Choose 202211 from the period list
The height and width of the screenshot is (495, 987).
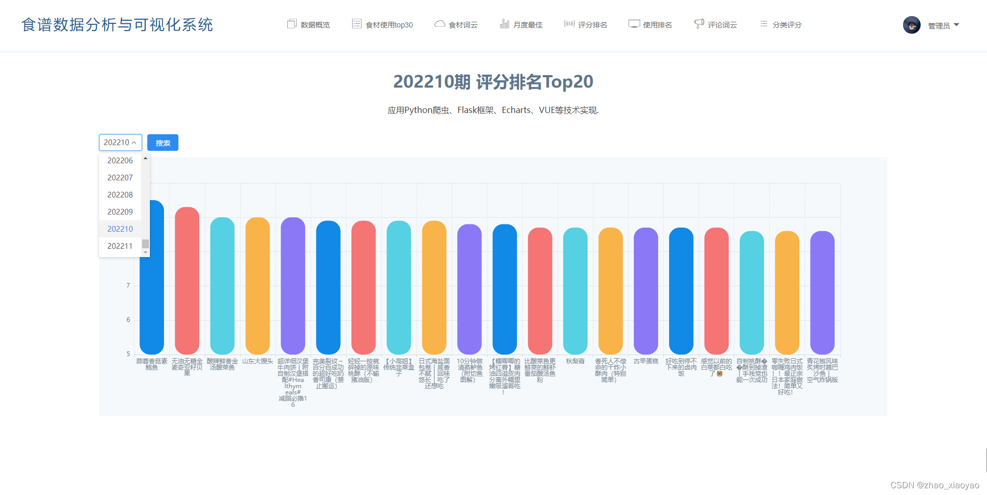coord(120,246)
